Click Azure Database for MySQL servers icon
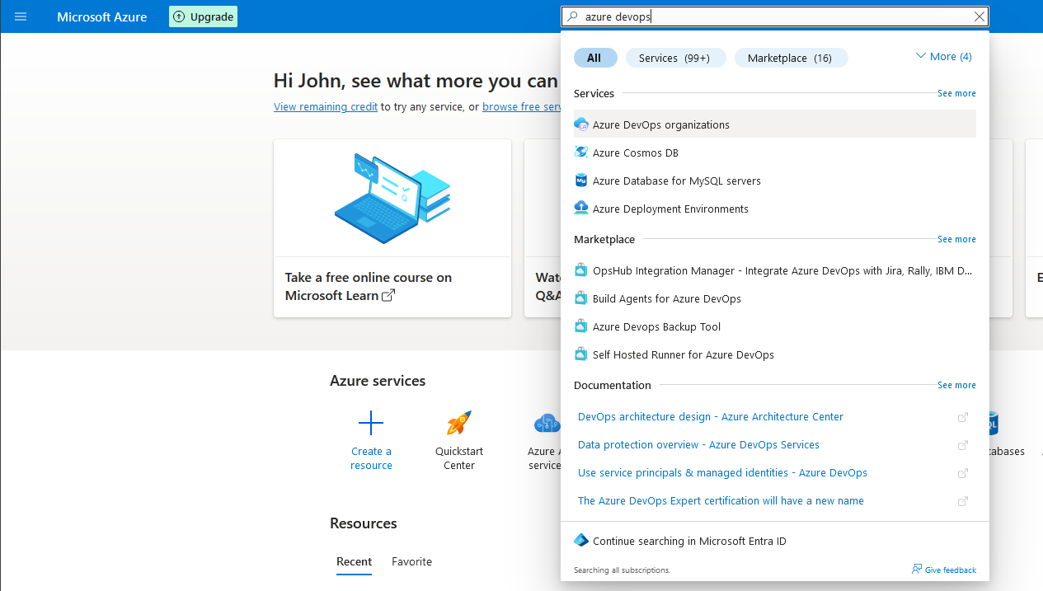The width and height of the screenshot is (1043, 591). pos(581,181)
